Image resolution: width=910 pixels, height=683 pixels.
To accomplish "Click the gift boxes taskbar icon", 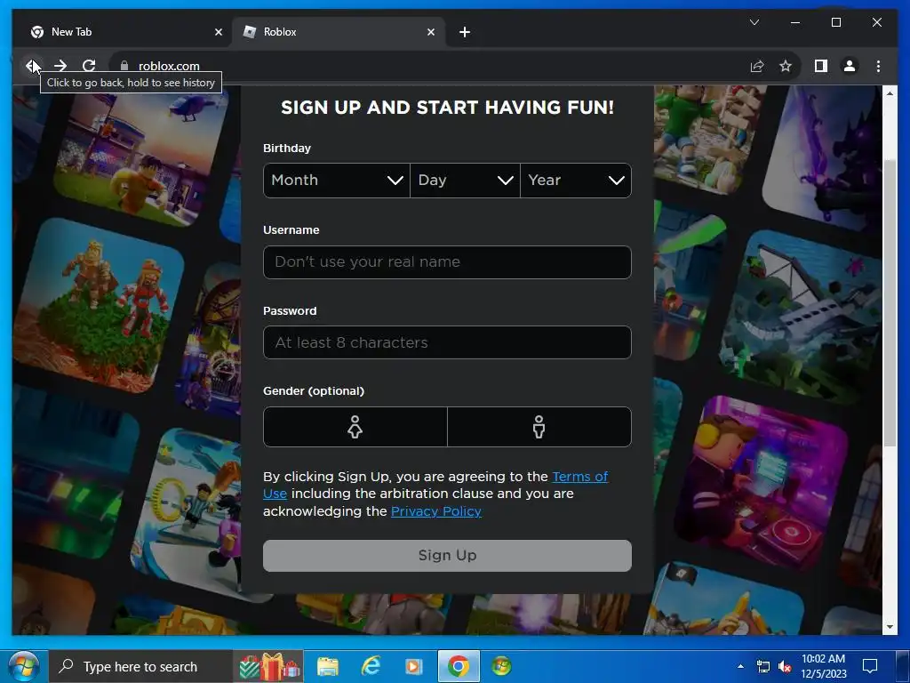I will click(x=268, y=667).
